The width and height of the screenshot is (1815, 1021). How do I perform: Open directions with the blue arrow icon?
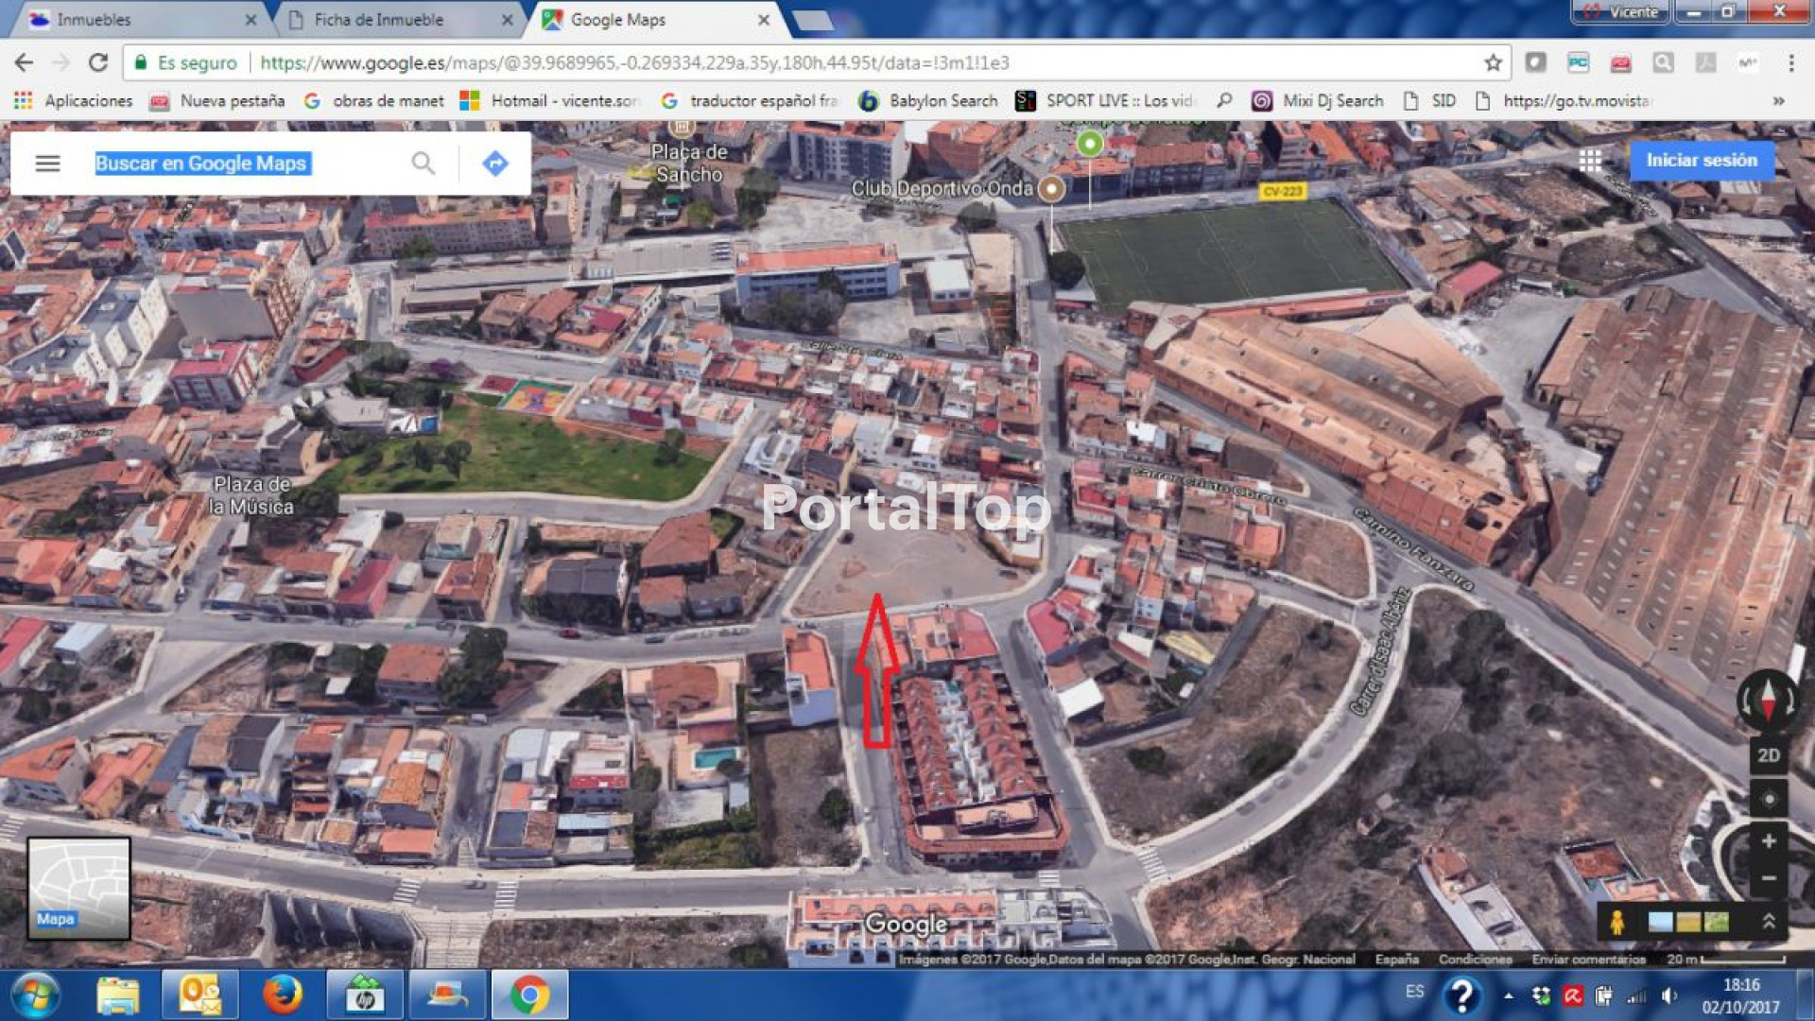pos(494,164)
